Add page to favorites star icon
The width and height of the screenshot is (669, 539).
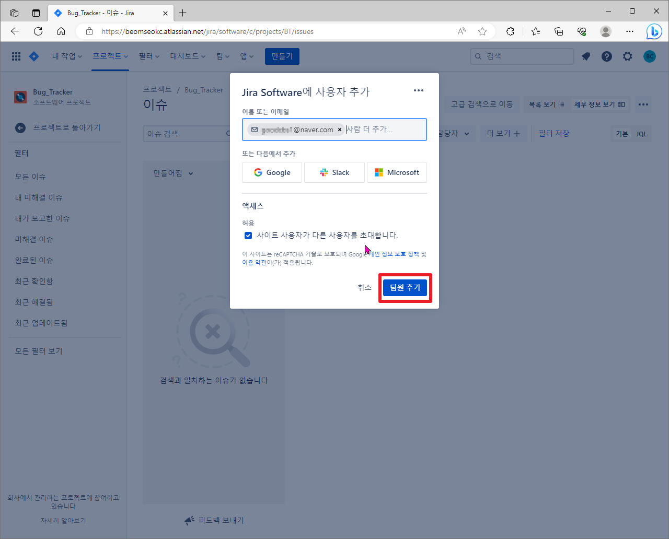[x=482, y=31]
